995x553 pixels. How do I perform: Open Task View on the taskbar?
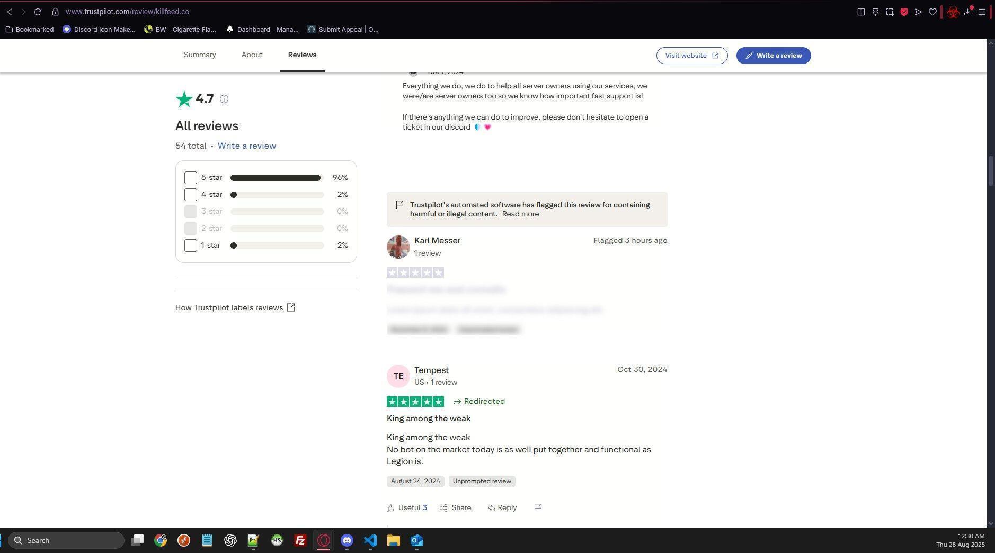tap(137, 540)
